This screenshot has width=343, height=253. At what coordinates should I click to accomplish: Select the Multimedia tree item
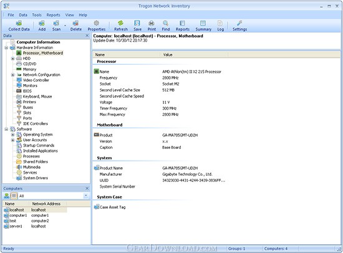coord(32,167)
